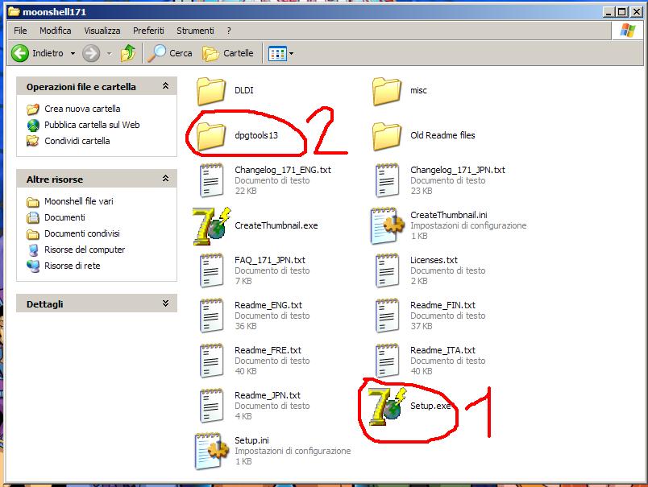Show the Cartelle folders pane
648x487 pixels.
[x=228, y=53]
